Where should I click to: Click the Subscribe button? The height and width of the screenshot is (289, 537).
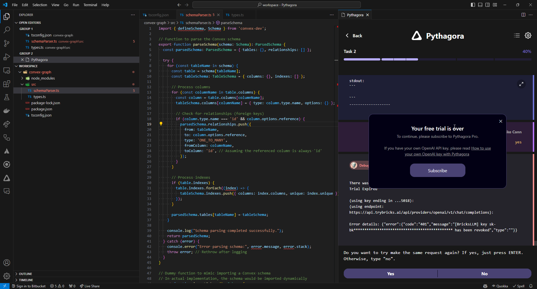pos(437,171)
